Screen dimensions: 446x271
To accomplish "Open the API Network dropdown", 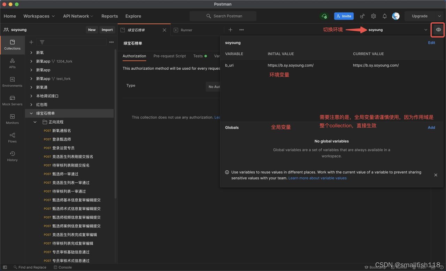I will coord(78,16).
